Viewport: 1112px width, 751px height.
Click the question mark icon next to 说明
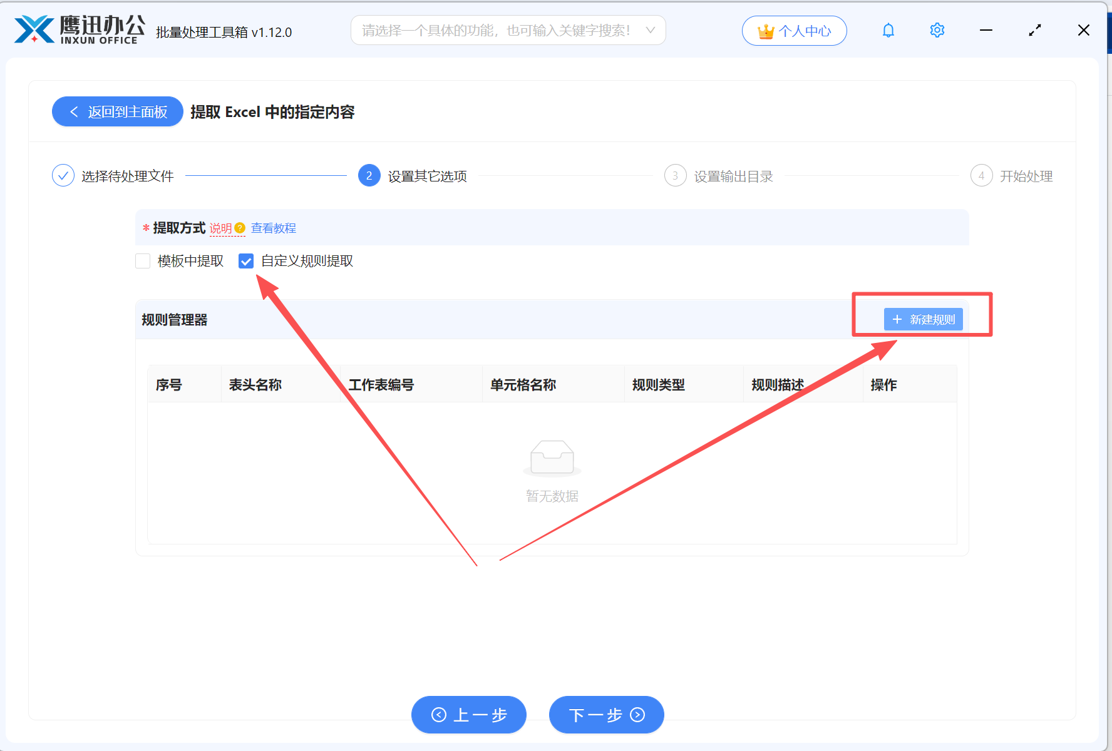click(x=240, y=228)
